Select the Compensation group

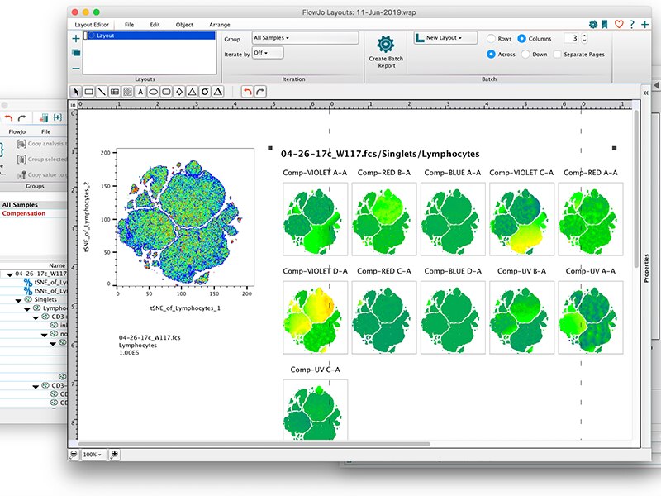(x=33, y=213)
